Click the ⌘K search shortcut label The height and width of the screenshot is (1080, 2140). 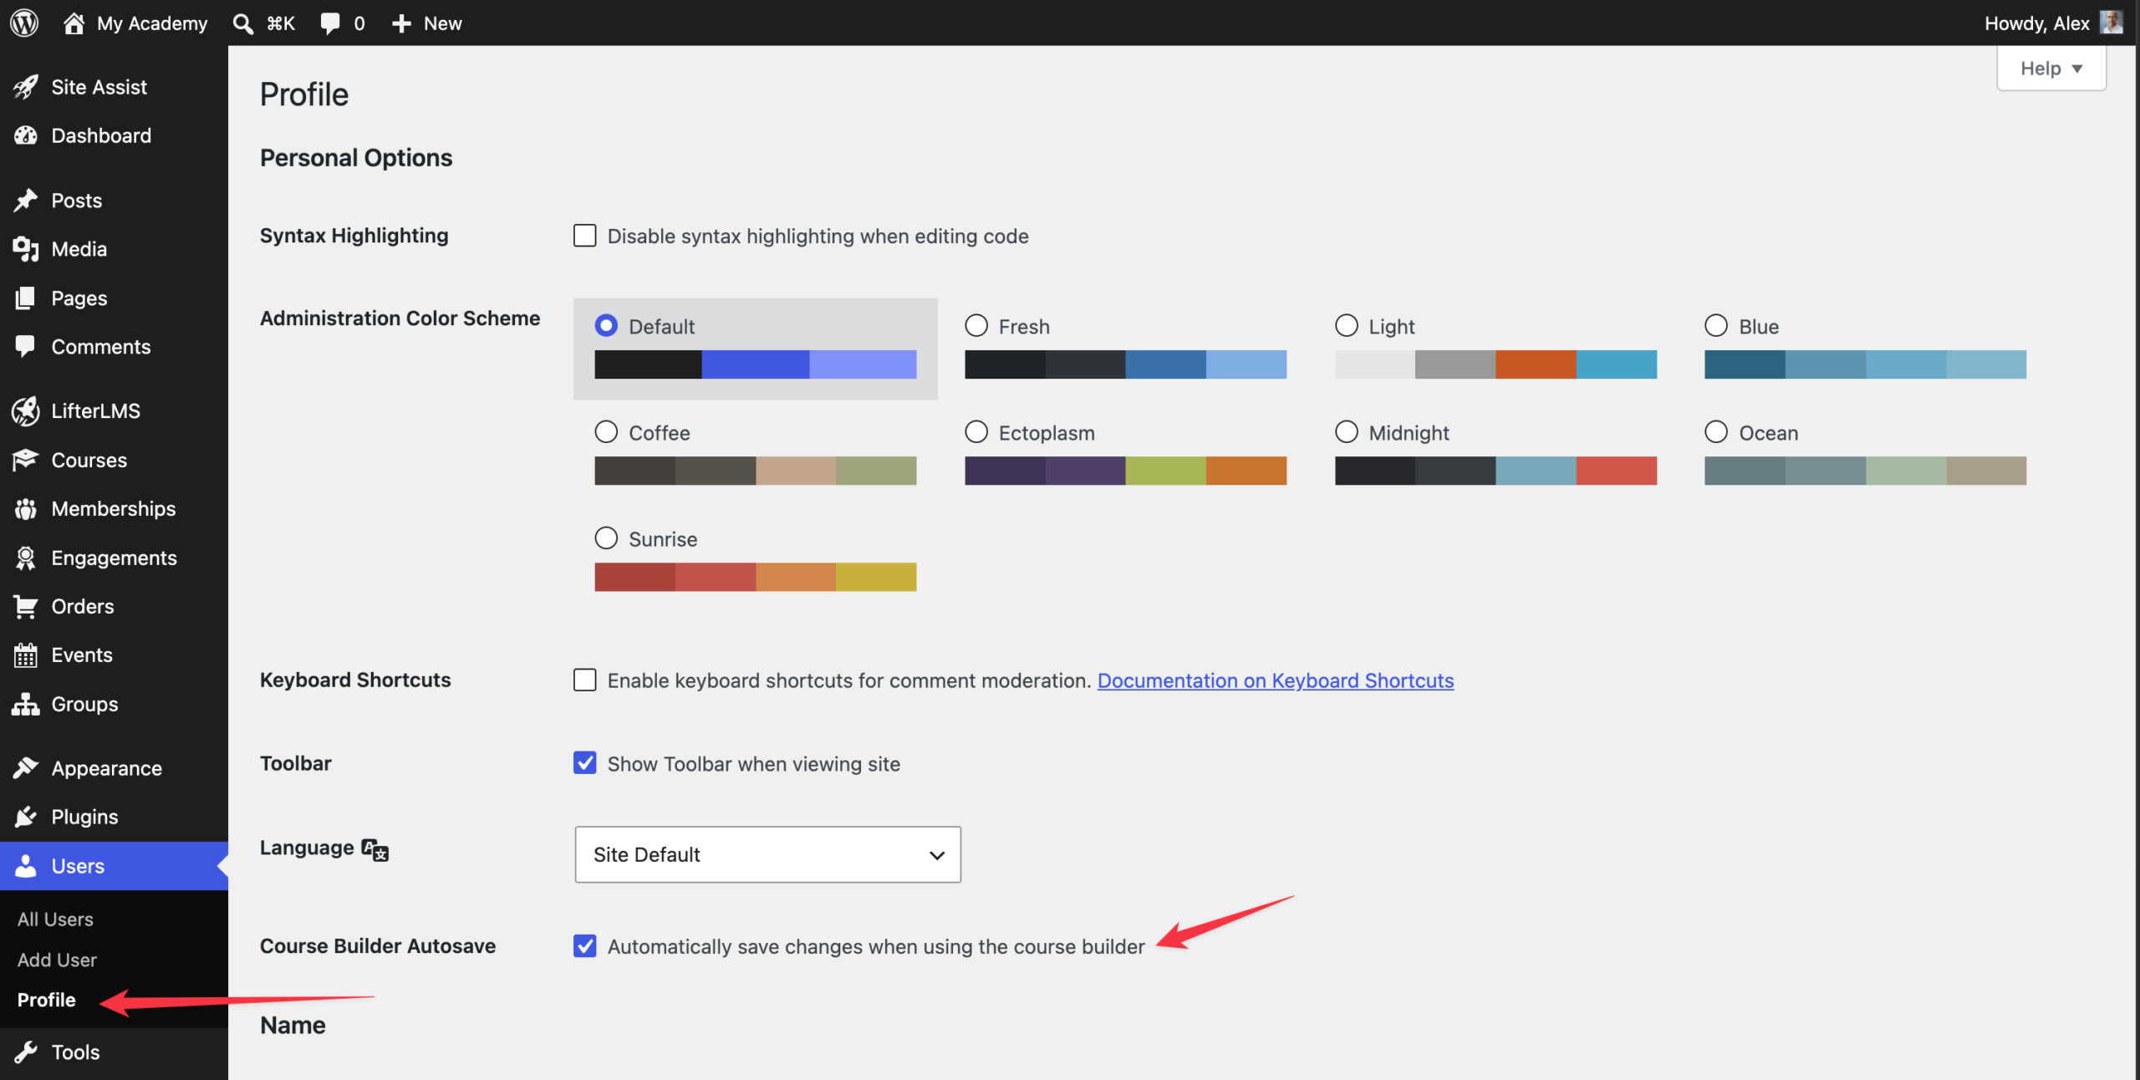click(281, 23)
